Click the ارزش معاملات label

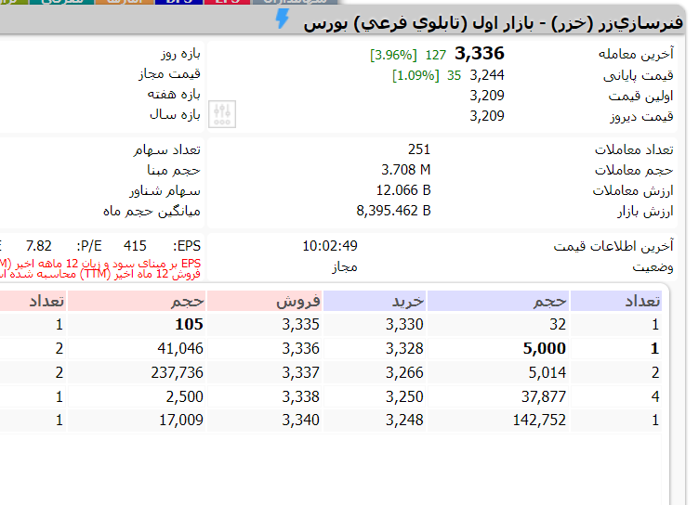(633, 190)
